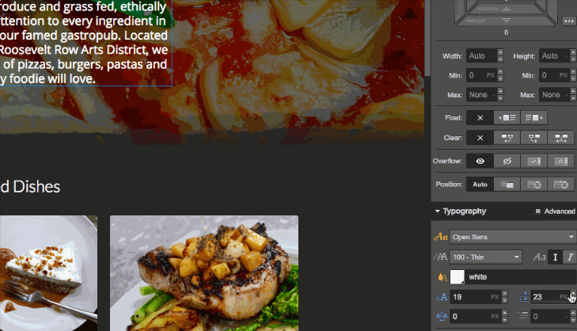Image resolution: width=577 pixels, height=331 pixels.
Task: Click the Min width field showing 0
Action: pyautogui.click(x=482, y=75)
